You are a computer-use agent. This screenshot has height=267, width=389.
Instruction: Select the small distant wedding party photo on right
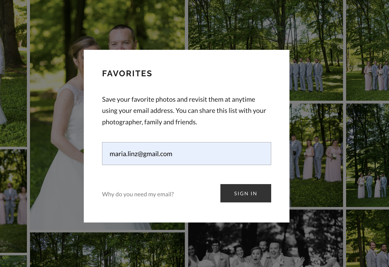[x=367, y=155]
